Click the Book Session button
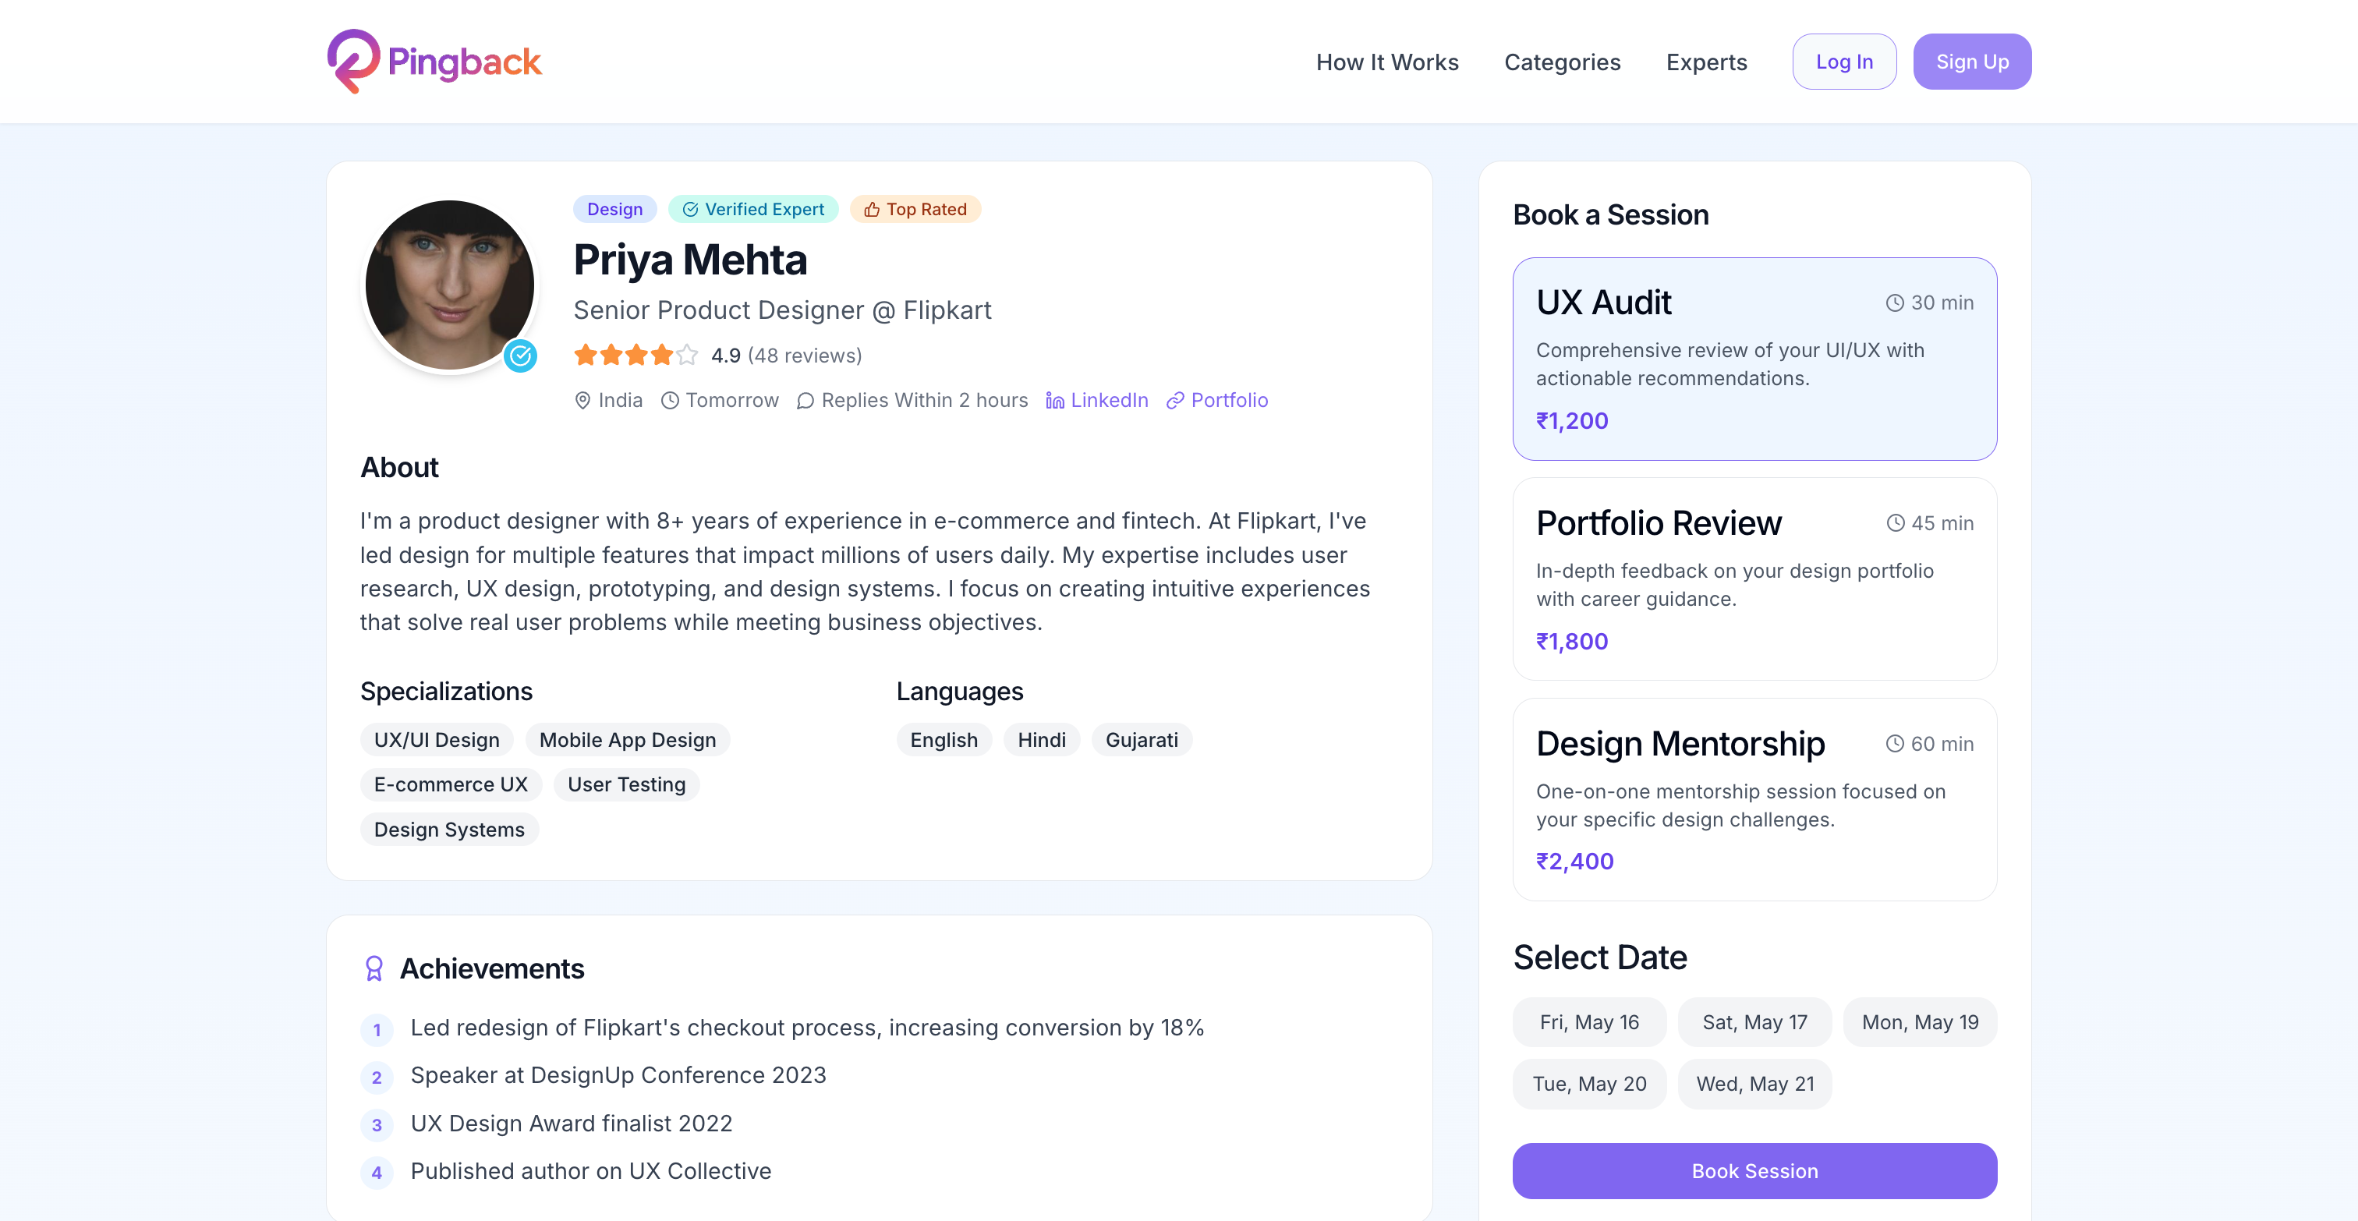Viewport: 2358px width, 1221px height. click(x=1754, y=1170)
